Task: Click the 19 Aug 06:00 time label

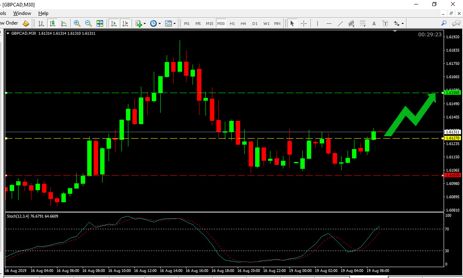Action: (x=378, y=271)
